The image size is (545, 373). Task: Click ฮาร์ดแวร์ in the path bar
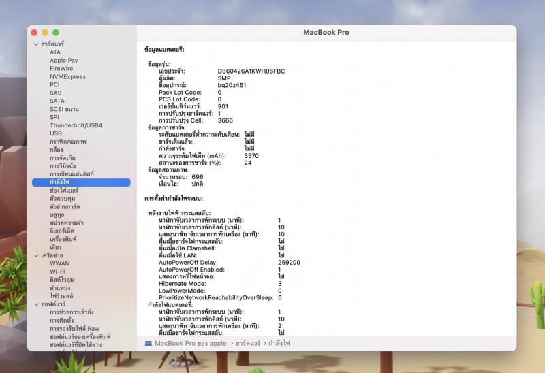click(x=248, y=344)
